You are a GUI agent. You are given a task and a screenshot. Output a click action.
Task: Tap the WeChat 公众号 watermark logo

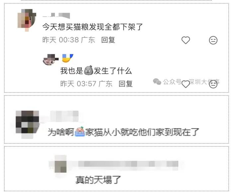click(157, 82)
